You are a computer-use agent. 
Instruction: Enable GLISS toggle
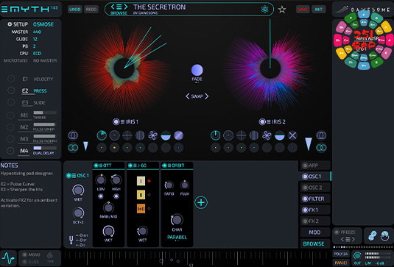point(24,262)
